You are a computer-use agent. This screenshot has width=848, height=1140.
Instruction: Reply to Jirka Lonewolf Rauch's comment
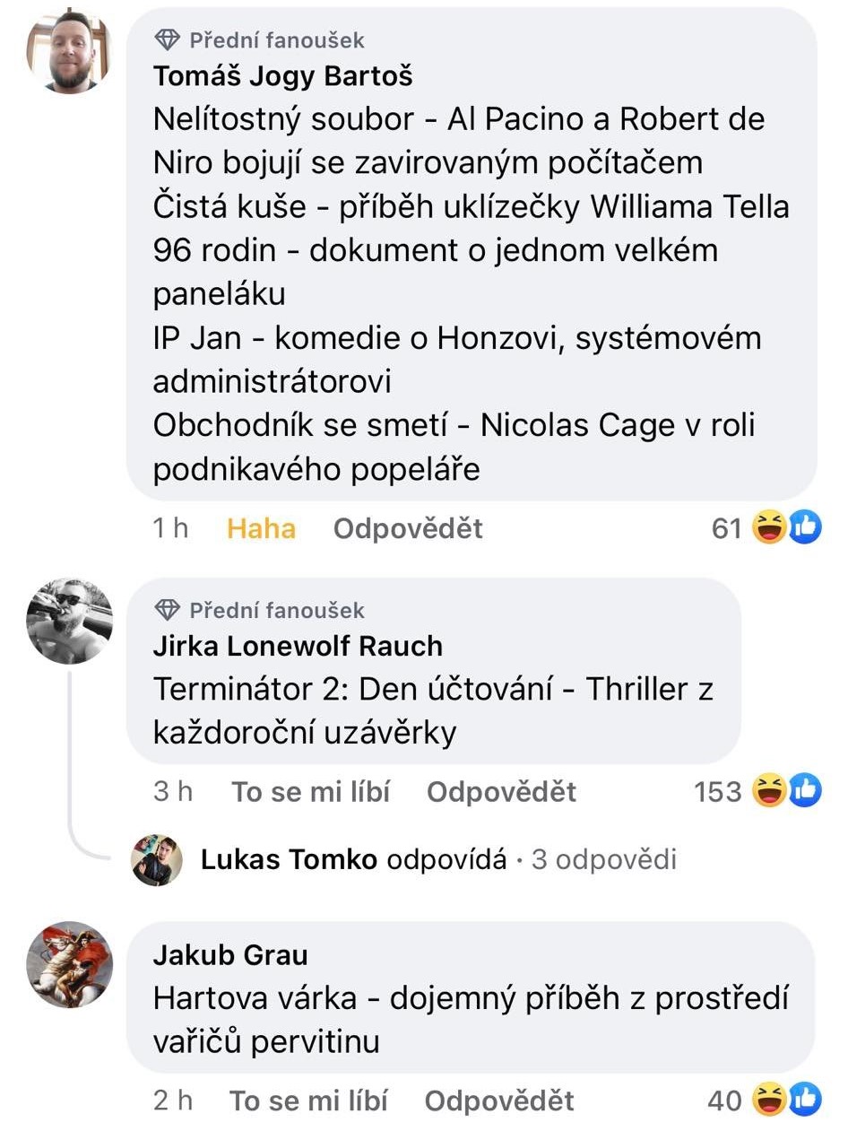pyautogui.click(x=501, y=792)
